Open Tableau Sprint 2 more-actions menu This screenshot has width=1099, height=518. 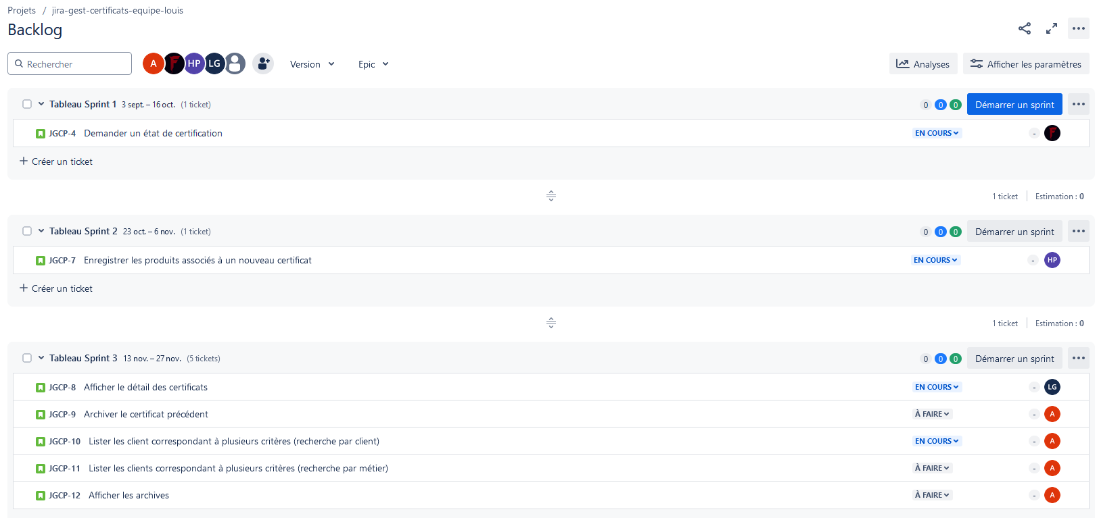pyautogui.click(x=1079, y=231)
